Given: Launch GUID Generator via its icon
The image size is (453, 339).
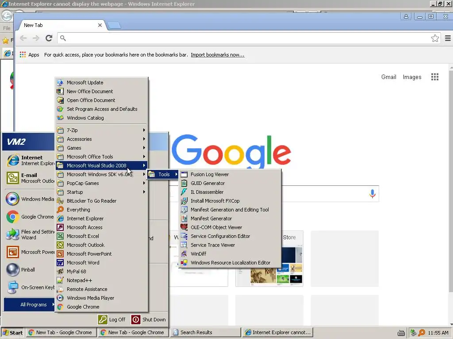Looking at the screenshot, I should (184, 183).
